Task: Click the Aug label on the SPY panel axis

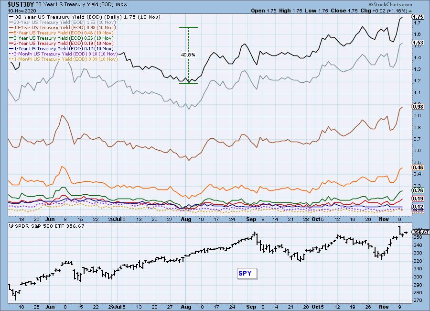Action: click(x=186, y=307)
